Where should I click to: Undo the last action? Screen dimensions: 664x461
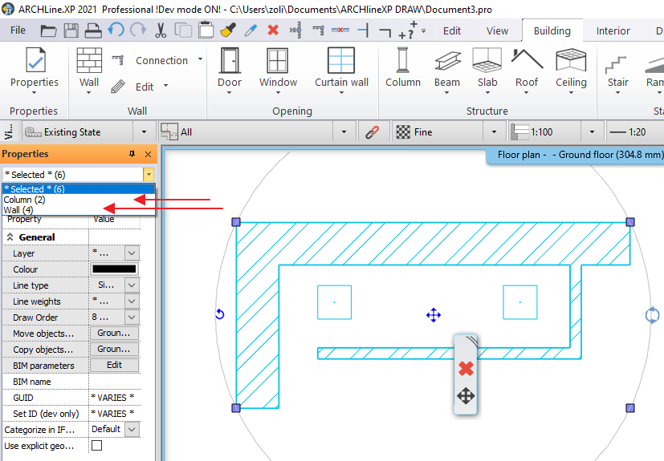[116, 30]
